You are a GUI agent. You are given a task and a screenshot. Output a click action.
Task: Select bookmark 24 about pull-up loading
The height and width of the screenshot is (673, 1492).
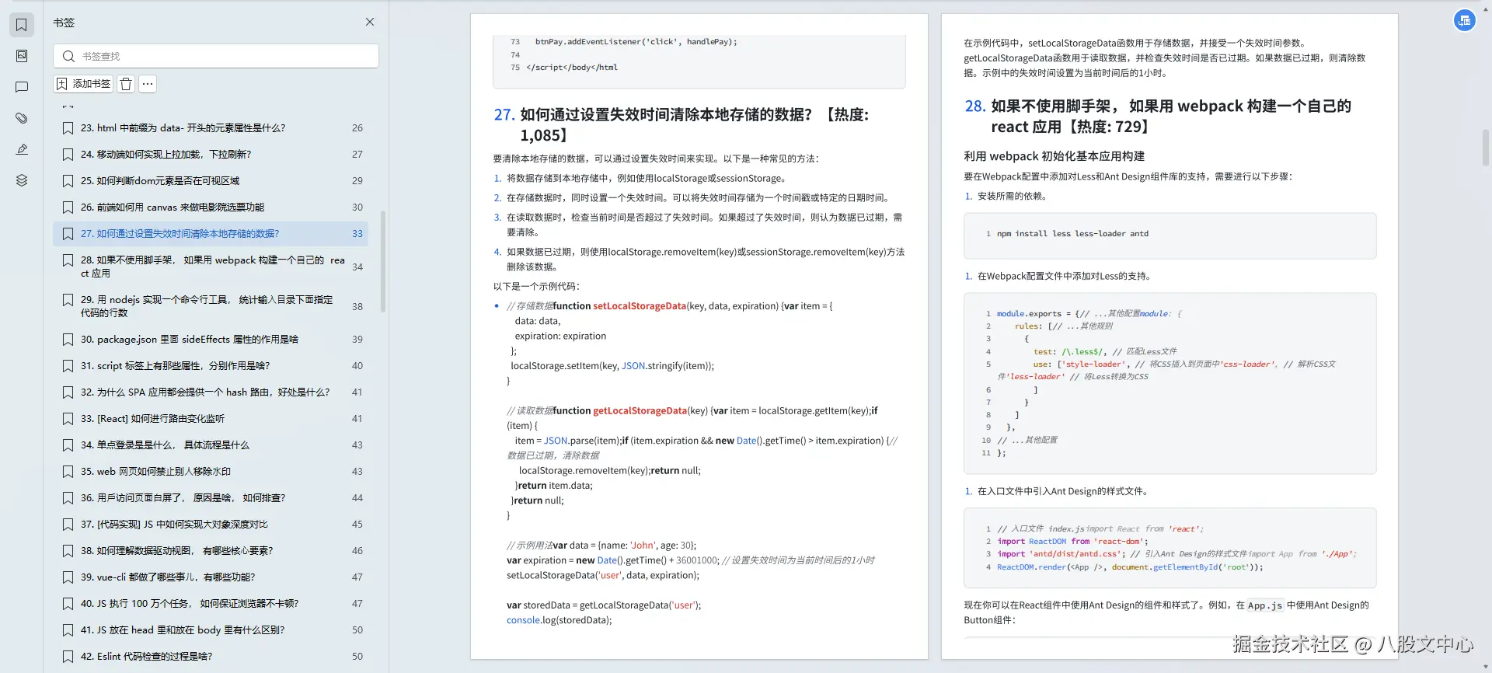point(211,155)
